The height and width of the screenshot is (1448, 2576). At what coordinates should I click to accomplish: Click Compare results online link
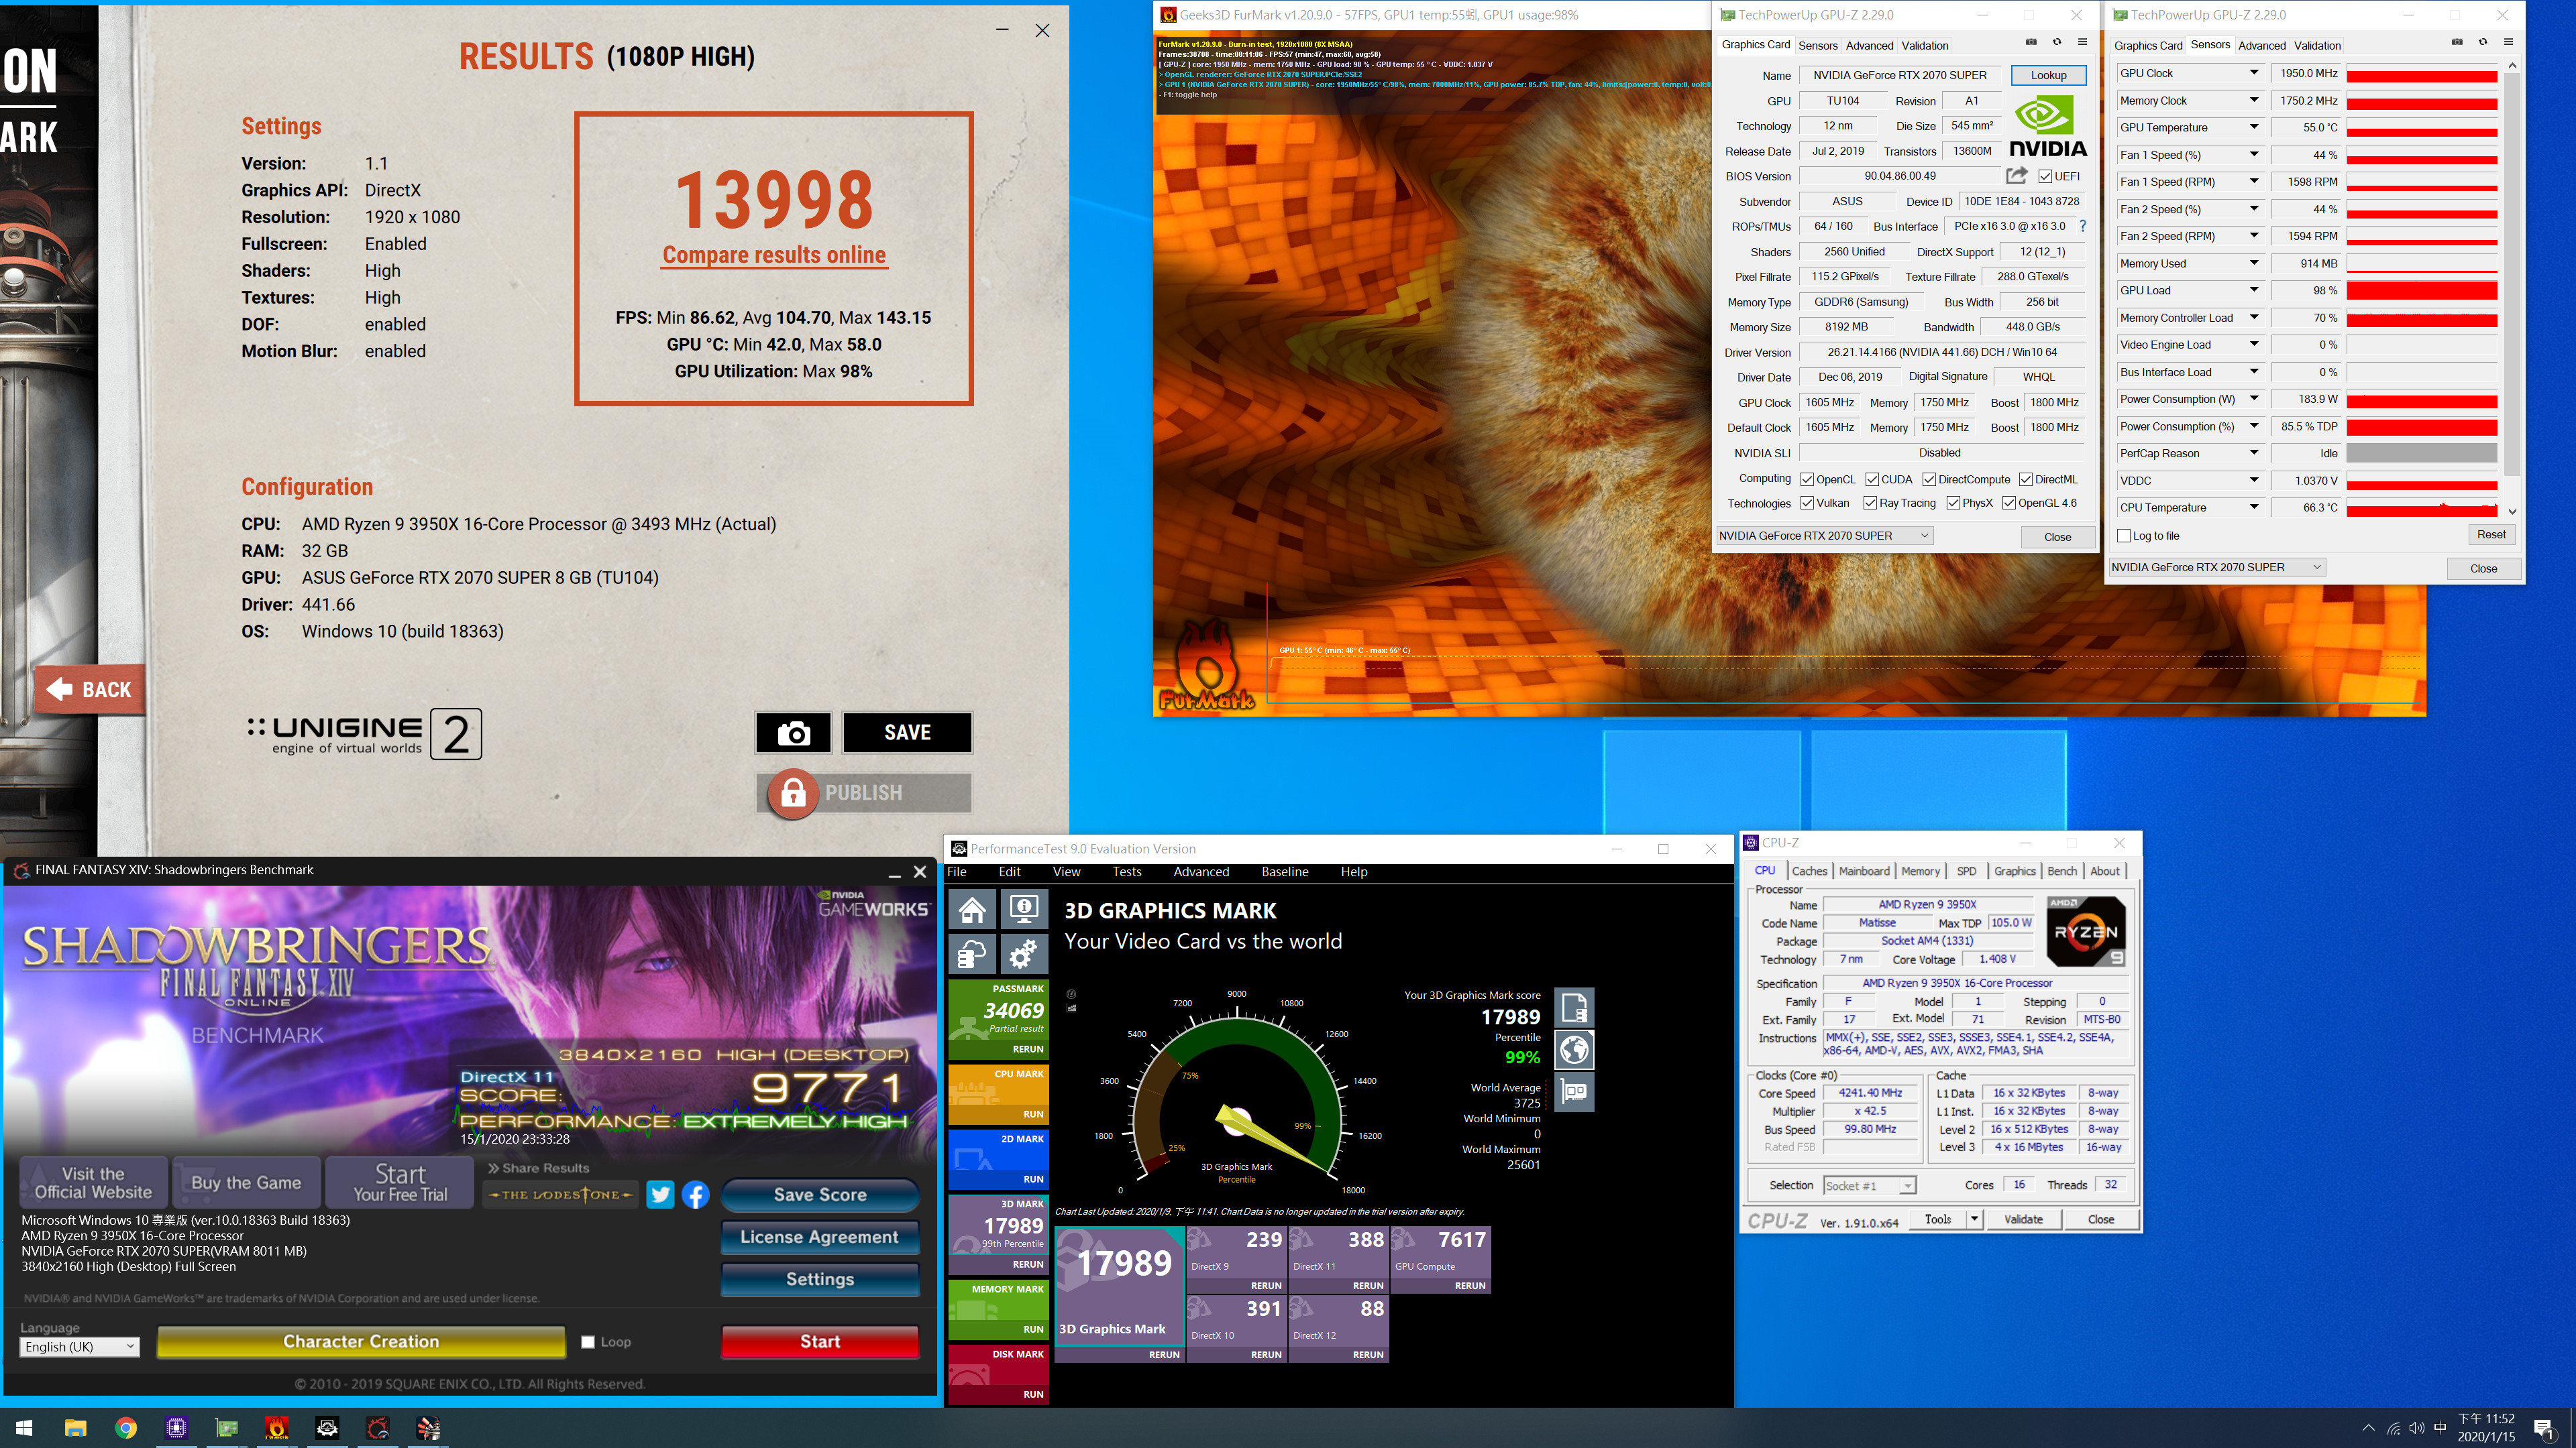[774, 256]
